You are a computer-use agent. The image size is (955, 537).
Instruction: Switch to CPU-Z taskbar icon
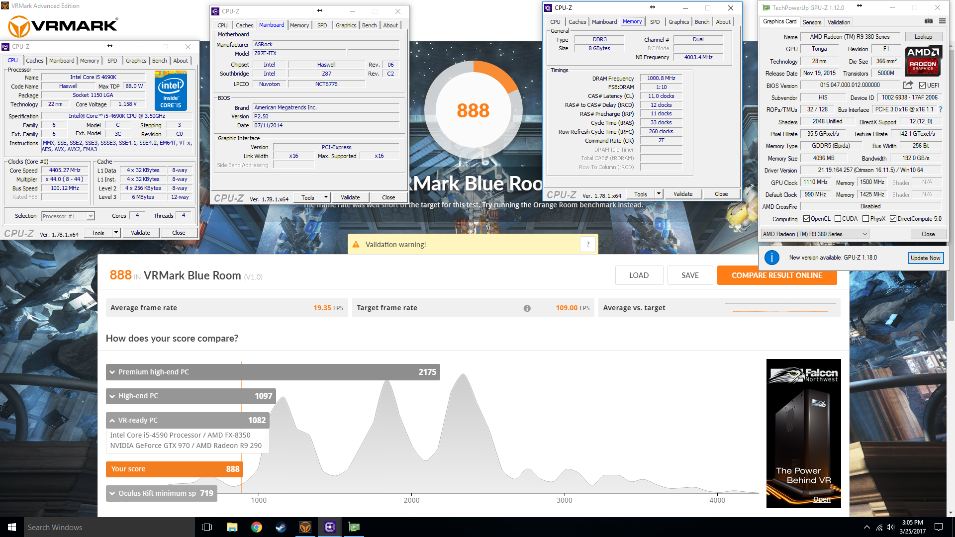pyautogui.click(x=329, y=527)
